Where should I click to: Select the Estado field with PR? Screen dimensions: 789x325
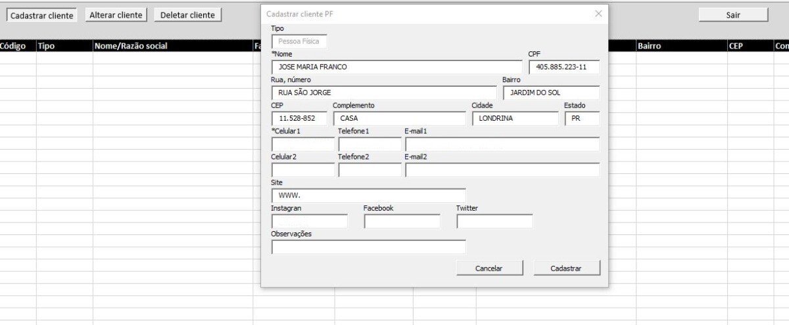coord(582,119)
